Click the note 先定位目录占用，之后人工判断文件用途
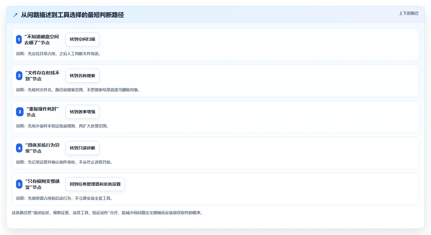 pos(58,54)
